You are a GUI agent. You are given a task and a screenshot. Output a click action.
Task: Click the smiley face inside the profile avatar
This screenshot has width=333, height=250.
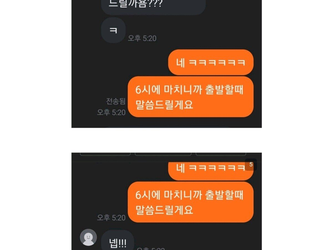88,237
